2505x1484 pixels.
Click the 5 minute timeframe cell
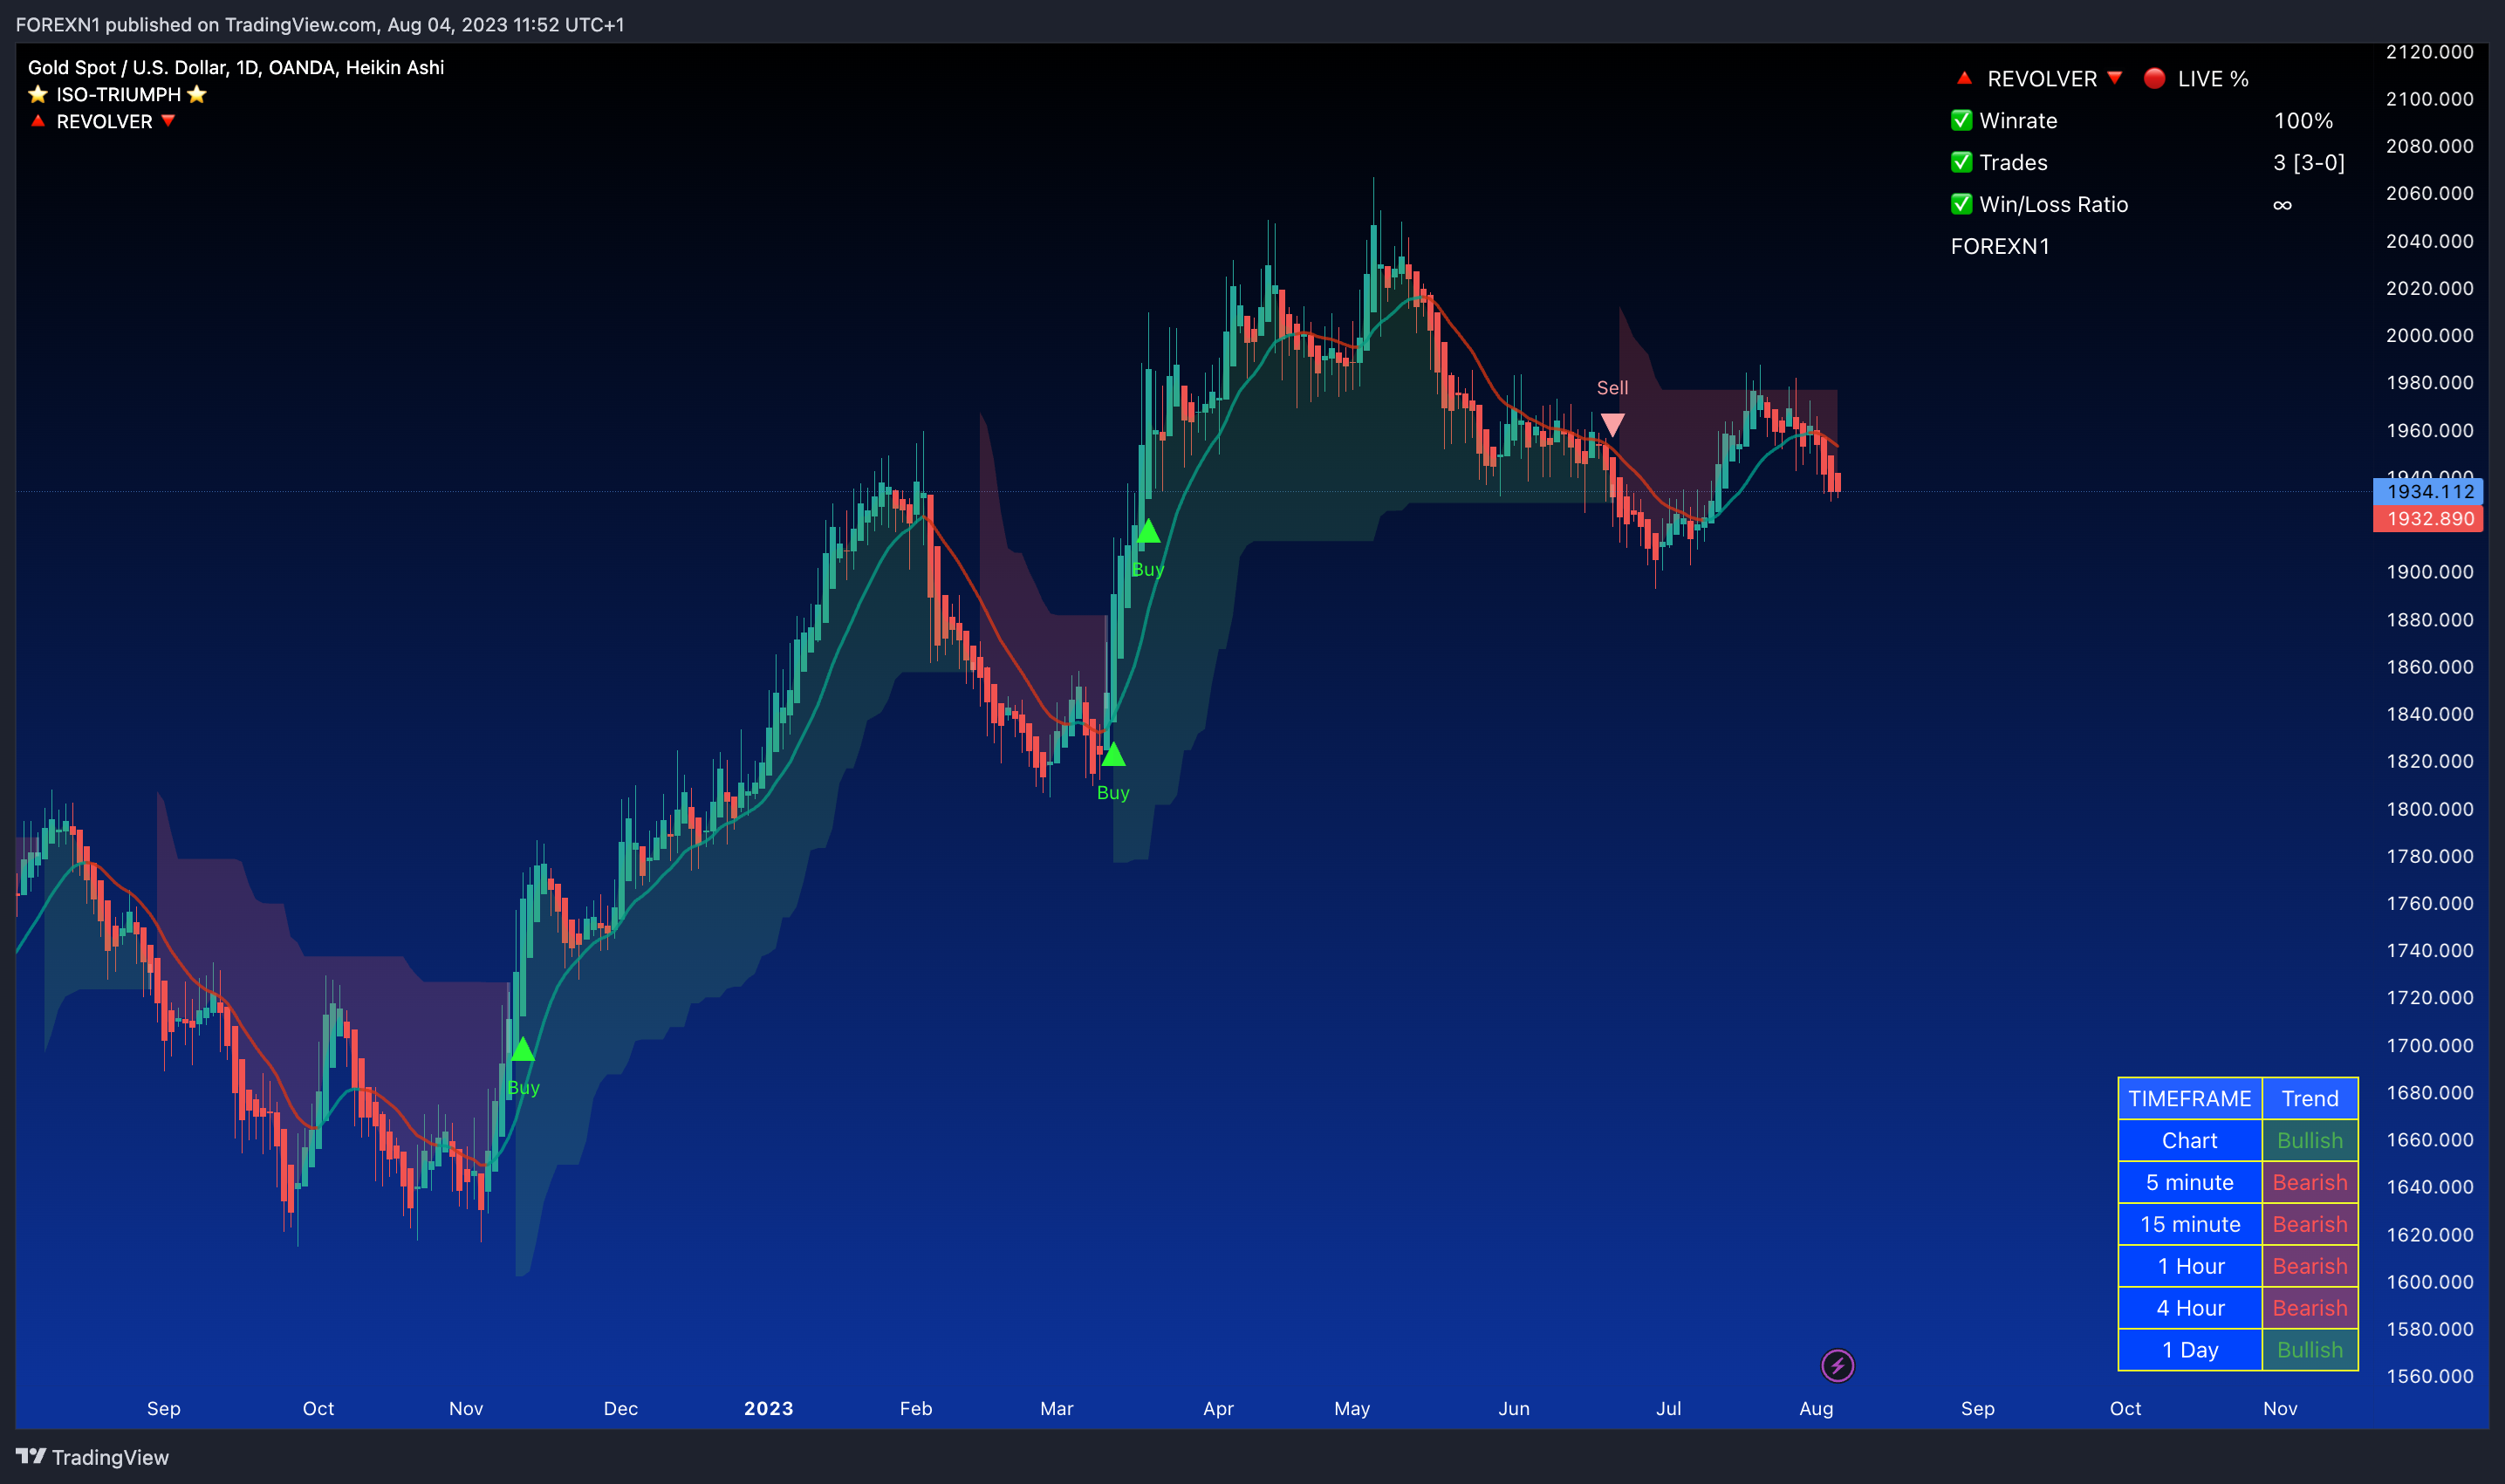pyautogui.click(x=2190, y=1182)
